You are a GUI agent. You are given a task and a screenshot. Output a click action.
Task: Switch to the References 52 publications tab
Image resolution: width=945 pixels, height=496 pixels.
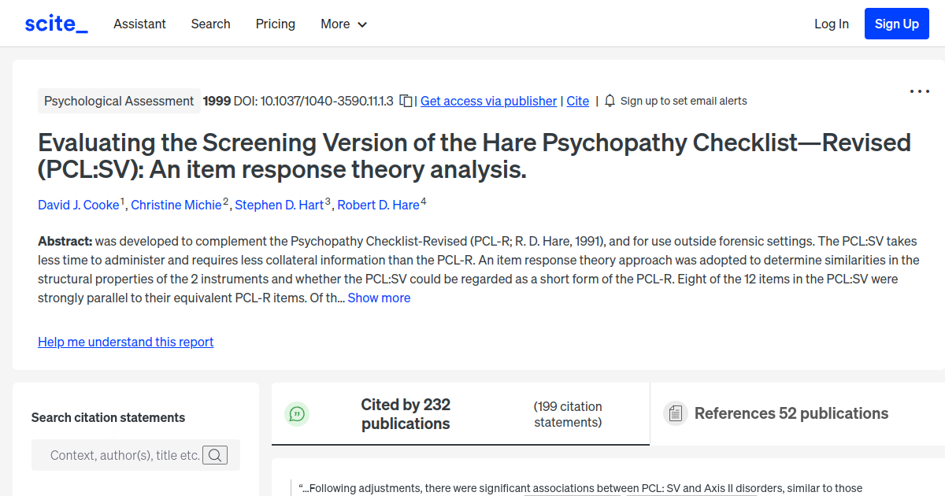tap(791, 413)
